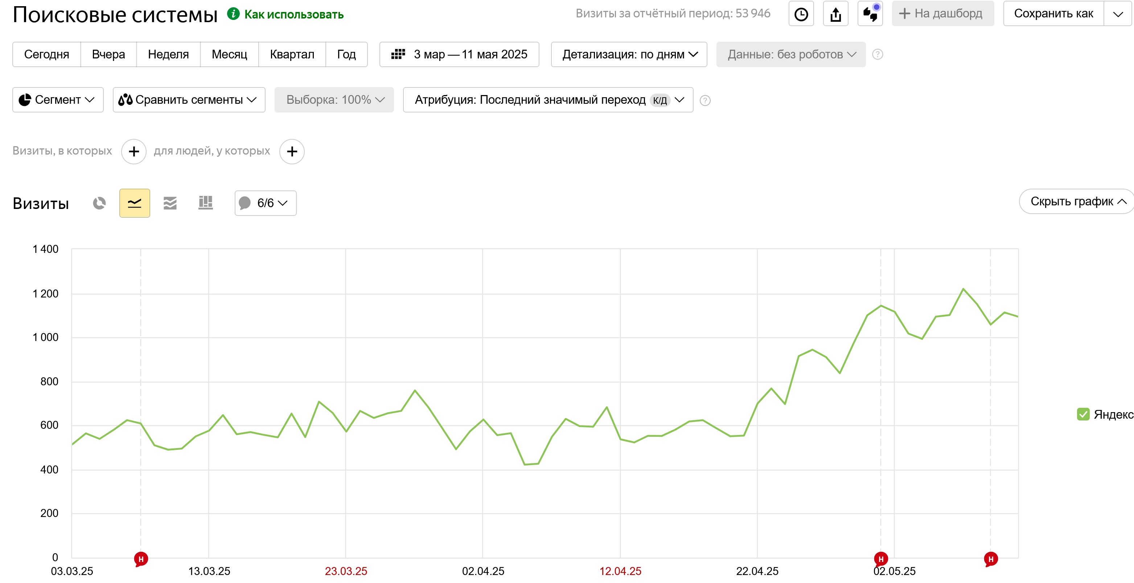Open the Атрибуция dropdown

pyautogui.click(x=548, y=100)
